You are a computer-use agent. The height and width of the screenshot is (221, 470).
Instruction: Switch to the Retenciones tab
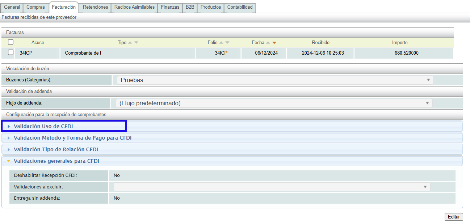[x=95, y=7]
